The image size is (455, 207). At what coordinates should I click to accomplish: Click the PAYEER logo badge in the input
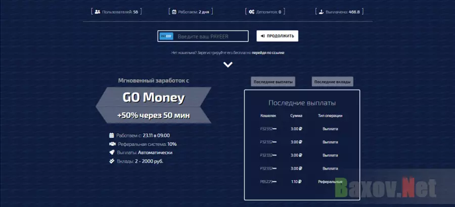click(166, 36)
